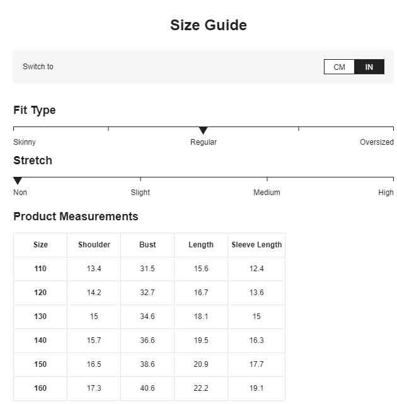Click the Regular fit type marker
This screenshot has height=404, width=397.
tap(203, 130)
